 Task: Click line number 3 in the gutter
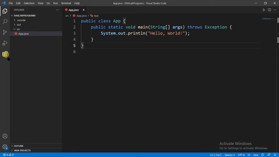tap(75, 33)
